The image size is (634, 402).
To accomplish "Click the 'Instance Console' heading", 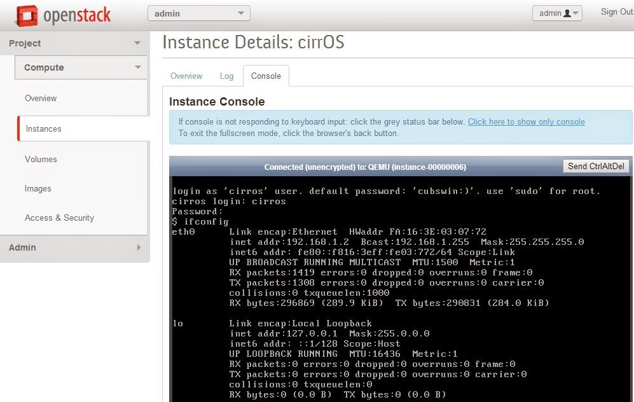I will (x=217, y=102).
